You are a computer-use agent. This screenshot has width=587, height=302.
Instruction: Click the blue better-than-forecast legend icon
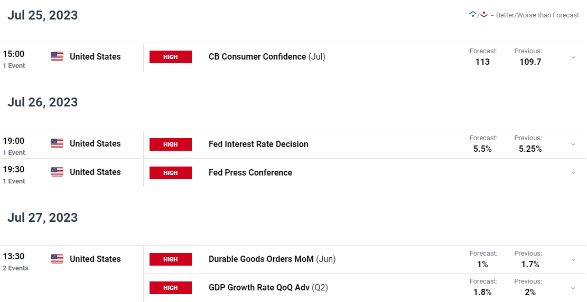coord(472,15)
